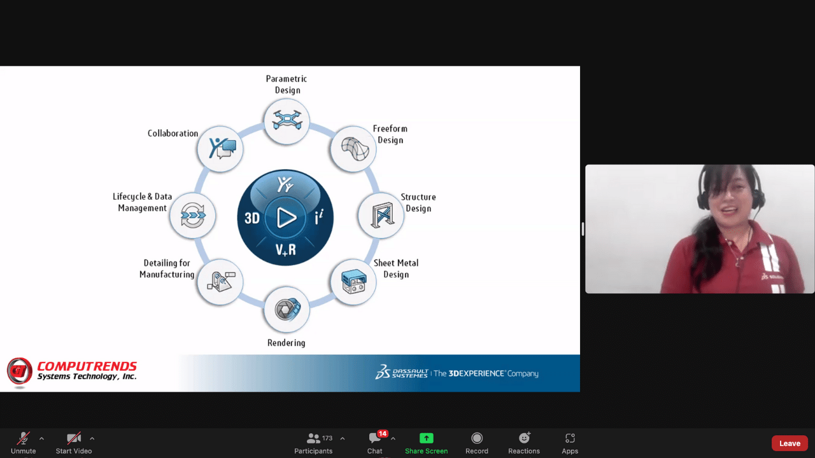Select the Lifecycle & Data Management icon
The image size is (815, 458).
[192, 215]
